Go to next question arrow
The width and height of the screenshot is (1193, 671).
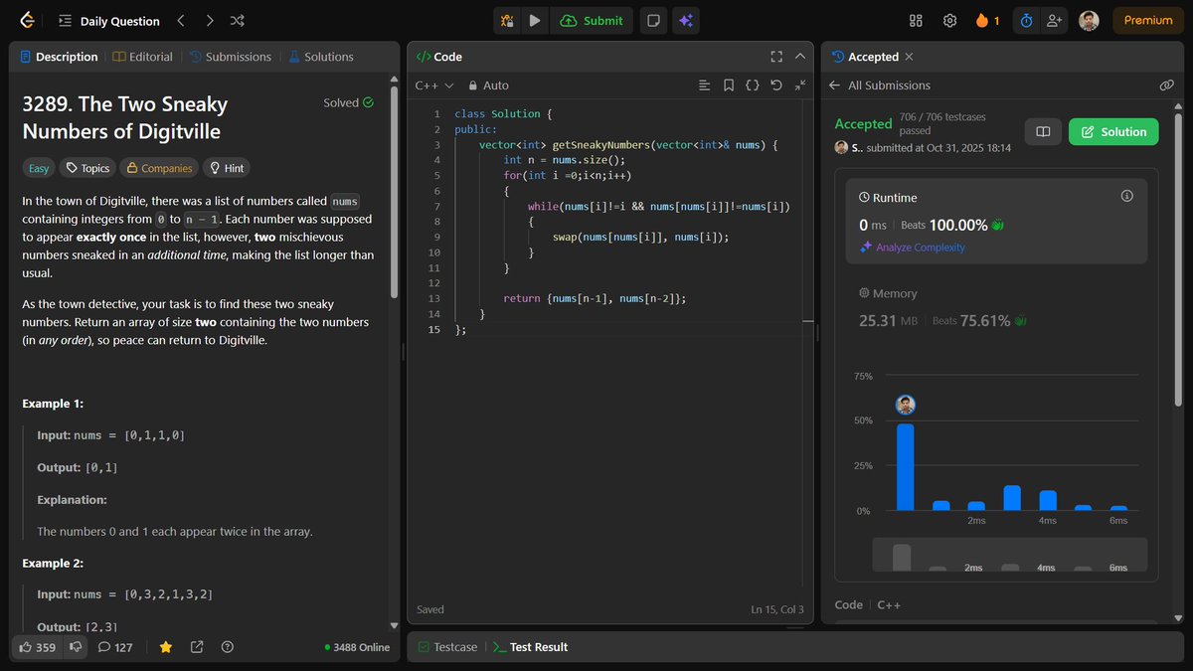click(209, 20)
